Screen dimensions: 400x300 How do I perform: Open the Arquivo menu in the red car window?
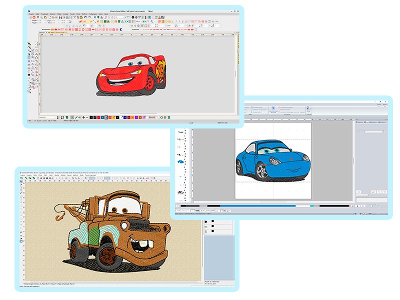pos(32,13)
